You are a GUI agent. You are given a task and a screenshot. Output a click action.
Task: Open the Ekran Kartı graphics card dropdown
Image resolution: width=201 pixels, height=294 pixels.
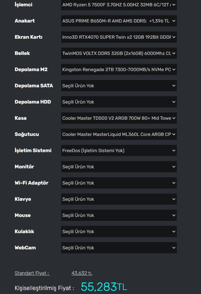point(119,37)
